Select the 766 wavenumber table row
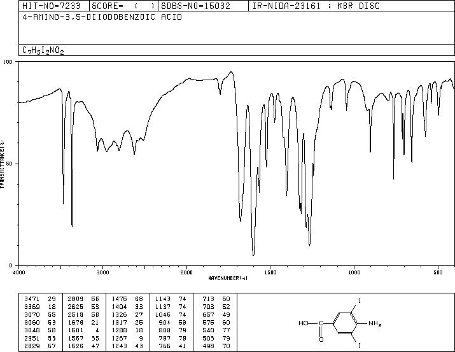Image resolution: width=455 pixels, height=352 pixels. click(172, 346)
